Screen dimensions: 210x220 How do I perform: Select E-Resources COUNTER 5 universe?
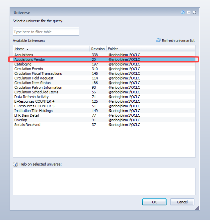(x=104, y=106)
